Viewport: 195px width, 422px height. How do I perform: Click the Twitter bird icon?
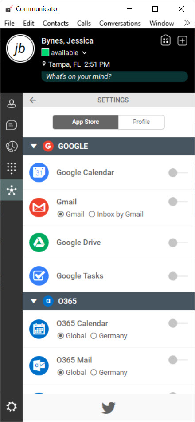point(109,408)
